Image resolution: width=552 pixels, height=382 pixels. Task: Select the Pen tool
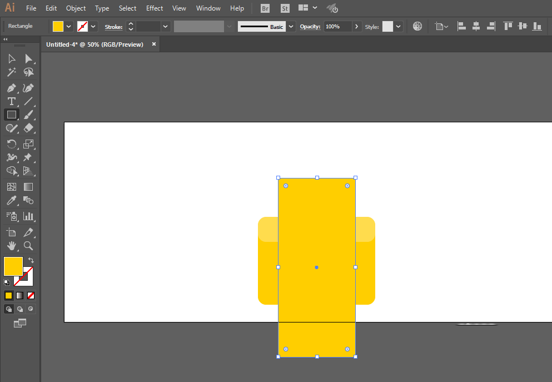(x=11, y=88)
